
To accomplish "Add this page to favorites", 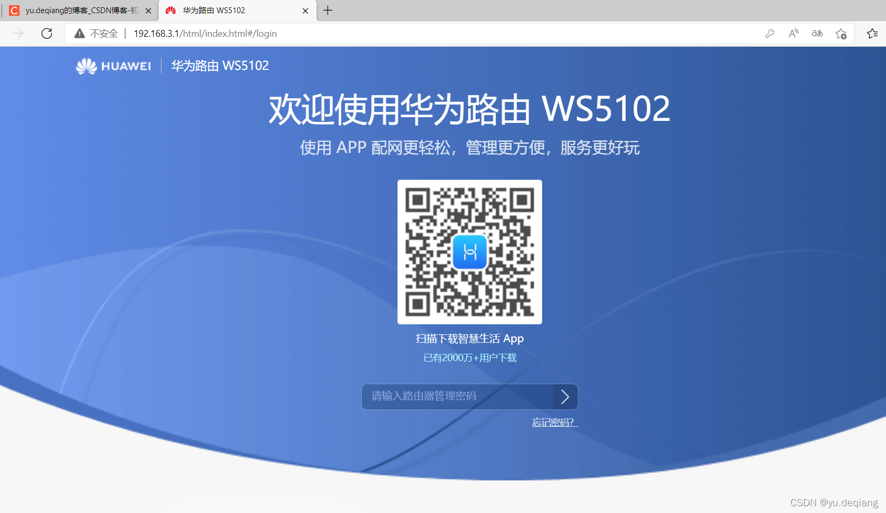I will coord(841,34).
